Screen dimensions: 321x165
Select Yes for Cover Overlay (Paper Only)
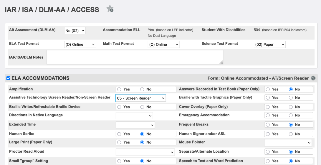[x=268, y=107]
